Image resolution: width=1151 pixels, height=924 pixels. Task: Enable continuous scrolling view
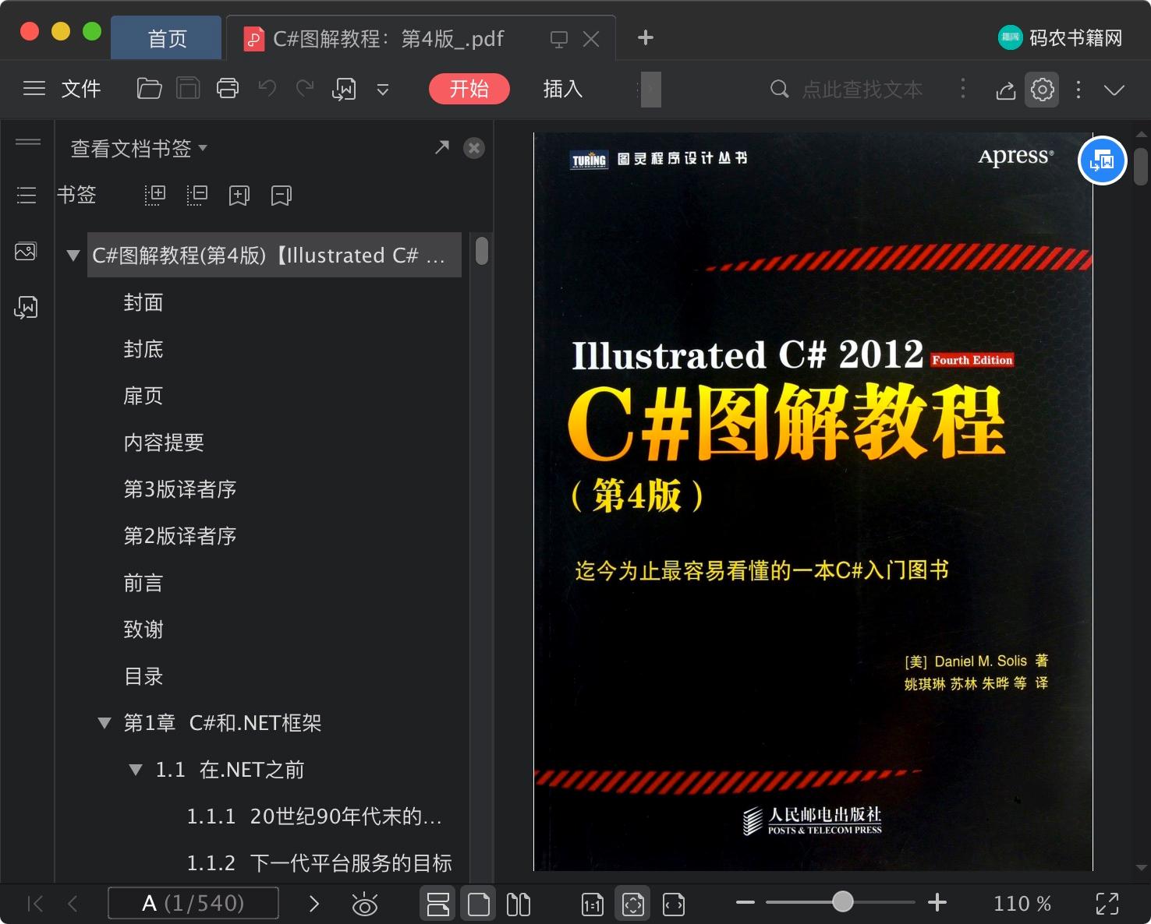(438, 904)
